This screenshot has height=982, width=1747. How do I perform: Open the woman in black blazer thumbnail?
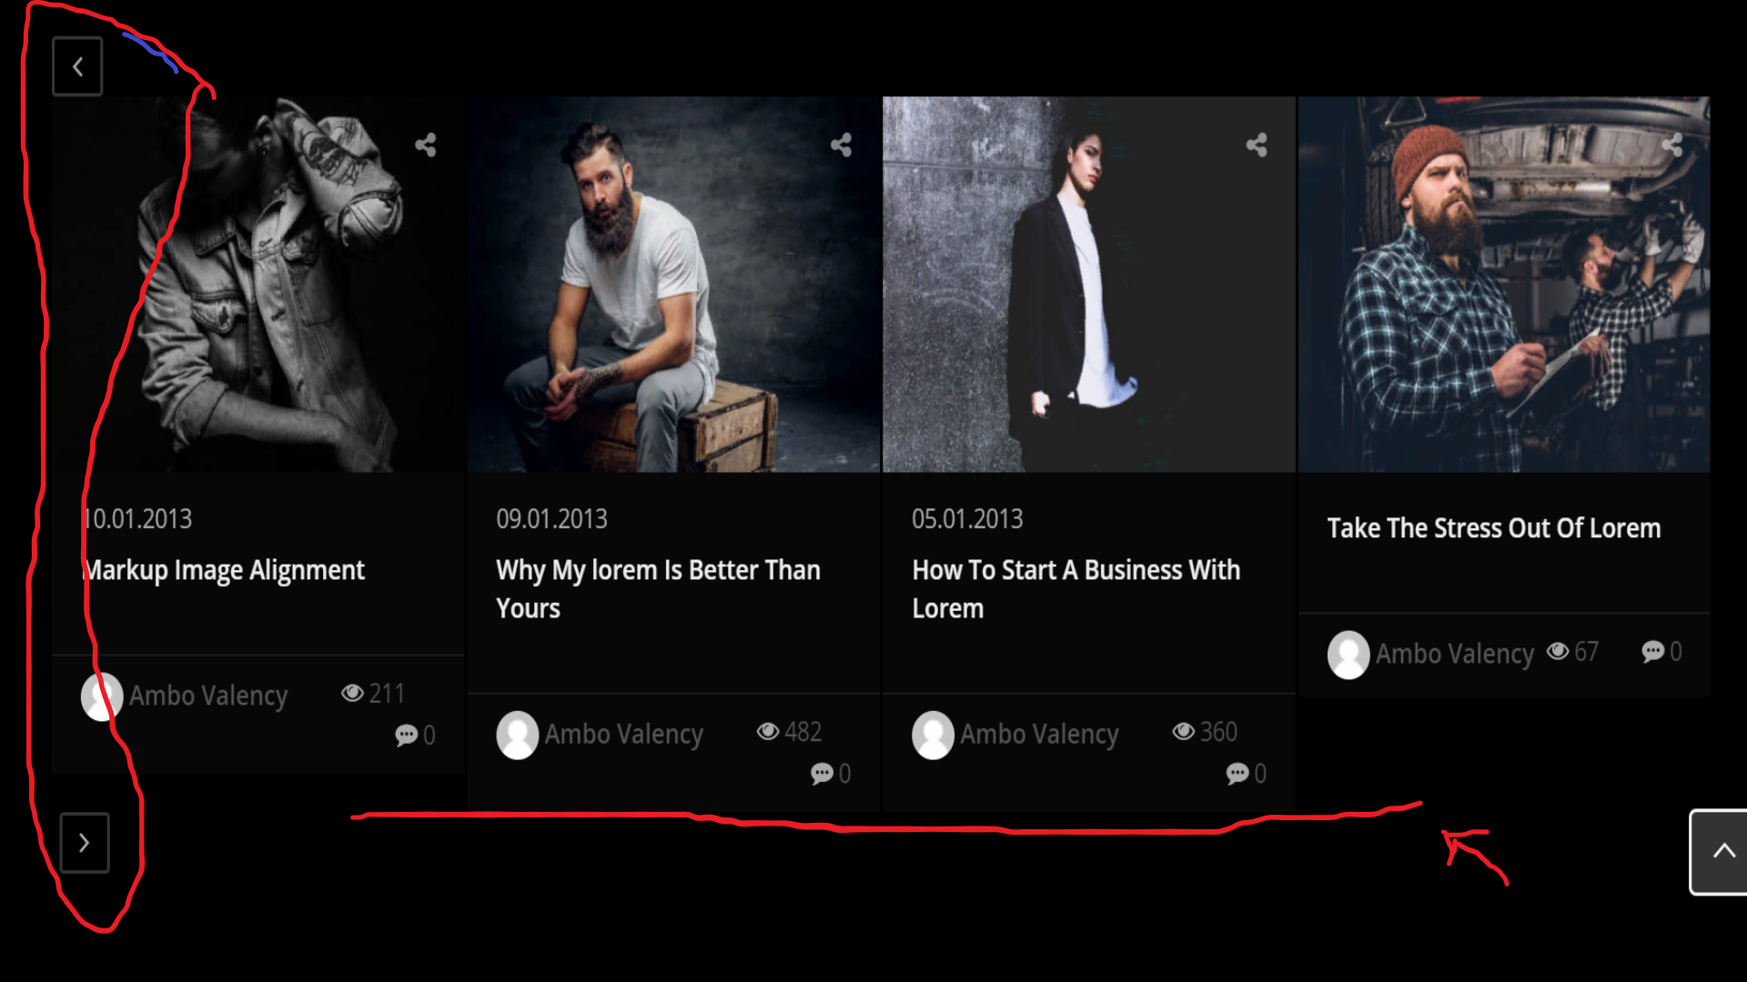coord(1089,285)
